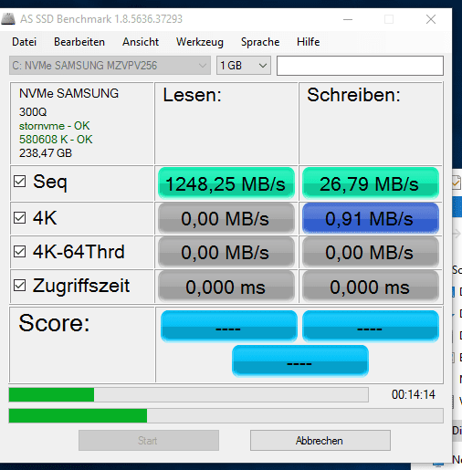
Task: Open the Sprache menu
Action: (x=260, y=42)
